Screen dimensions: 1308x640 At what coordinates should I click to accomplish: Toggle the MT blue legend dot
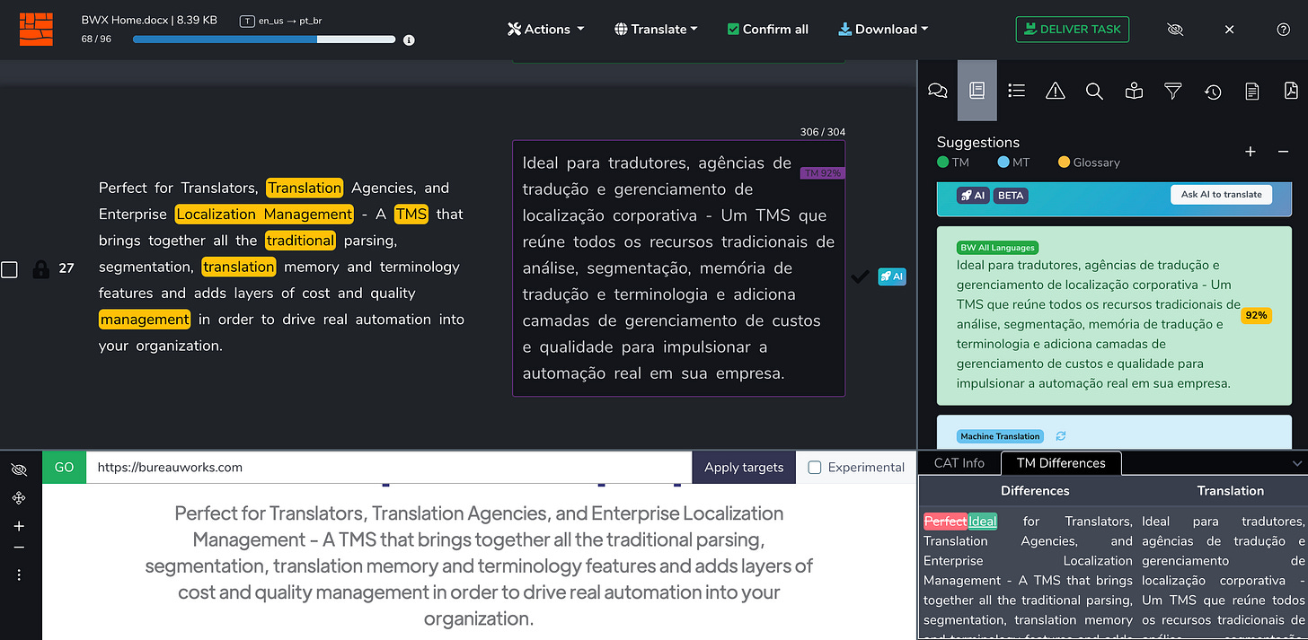(1003, 162)
